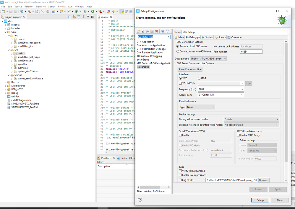This screenshot has width=295, height=209.
Task: Enable Serial Wire Viewer checkbox
Action: pyautogui.click(x=181, y=135)
